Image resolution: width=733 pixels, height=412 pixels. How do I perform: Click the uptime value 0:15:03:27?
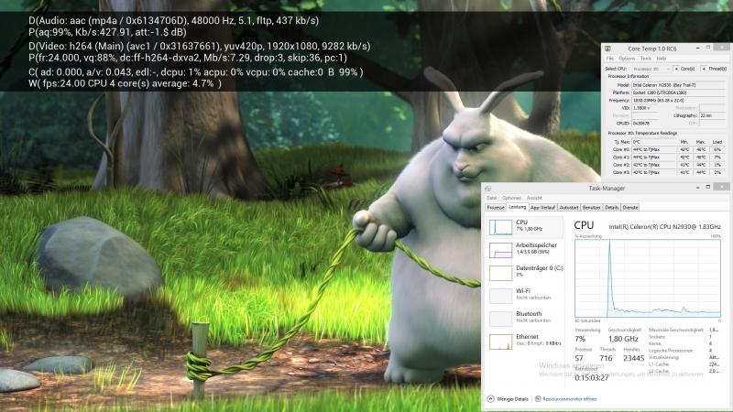pyautogui.click(x=592, y=378)
